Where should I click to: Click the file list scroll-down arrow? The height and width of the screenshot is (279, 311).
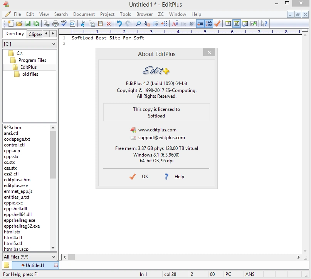click(x=53, y=248)
